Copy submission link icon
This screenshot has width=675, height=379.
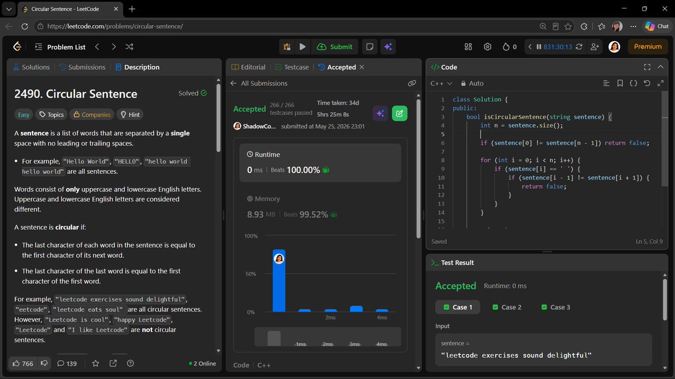412,83
